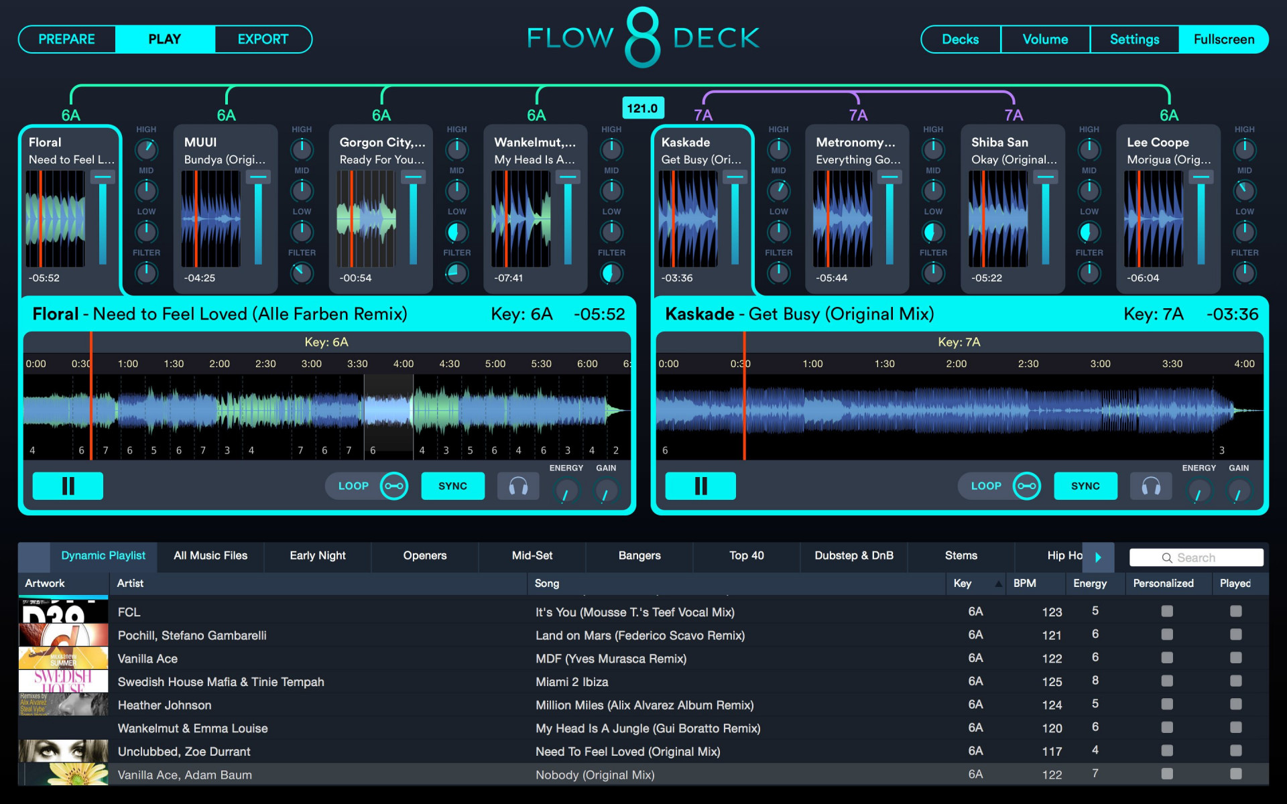Toggle headphone cue on Kaskade deck
Viewport: 1287px width, 804px height.
coord(1151,486)
